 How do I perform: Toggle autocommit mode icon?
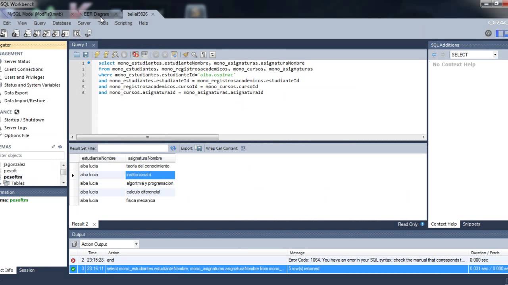point(174,55)
